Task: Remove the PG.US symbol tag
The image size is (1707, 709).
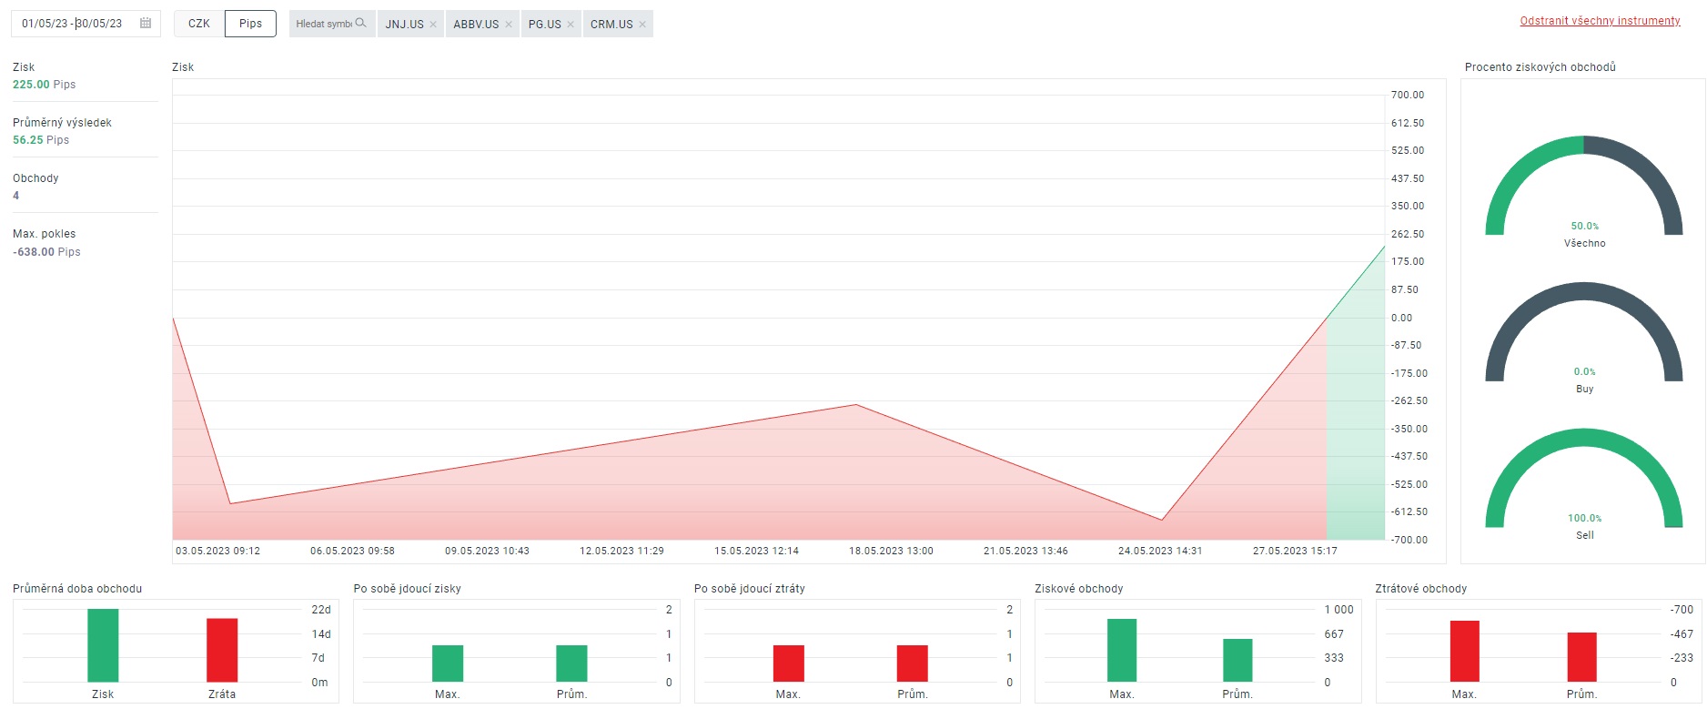Action: 571,25
